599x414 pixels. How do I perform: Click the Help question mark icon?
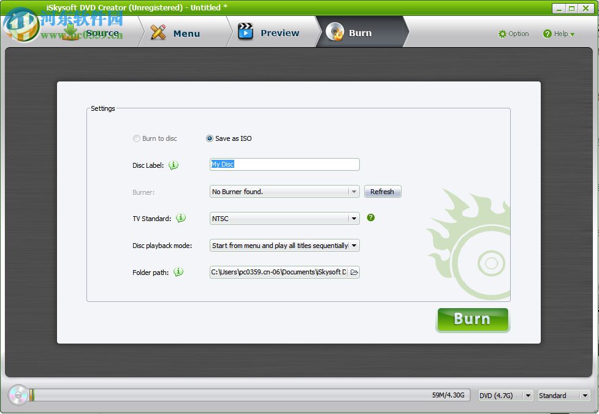547,34
